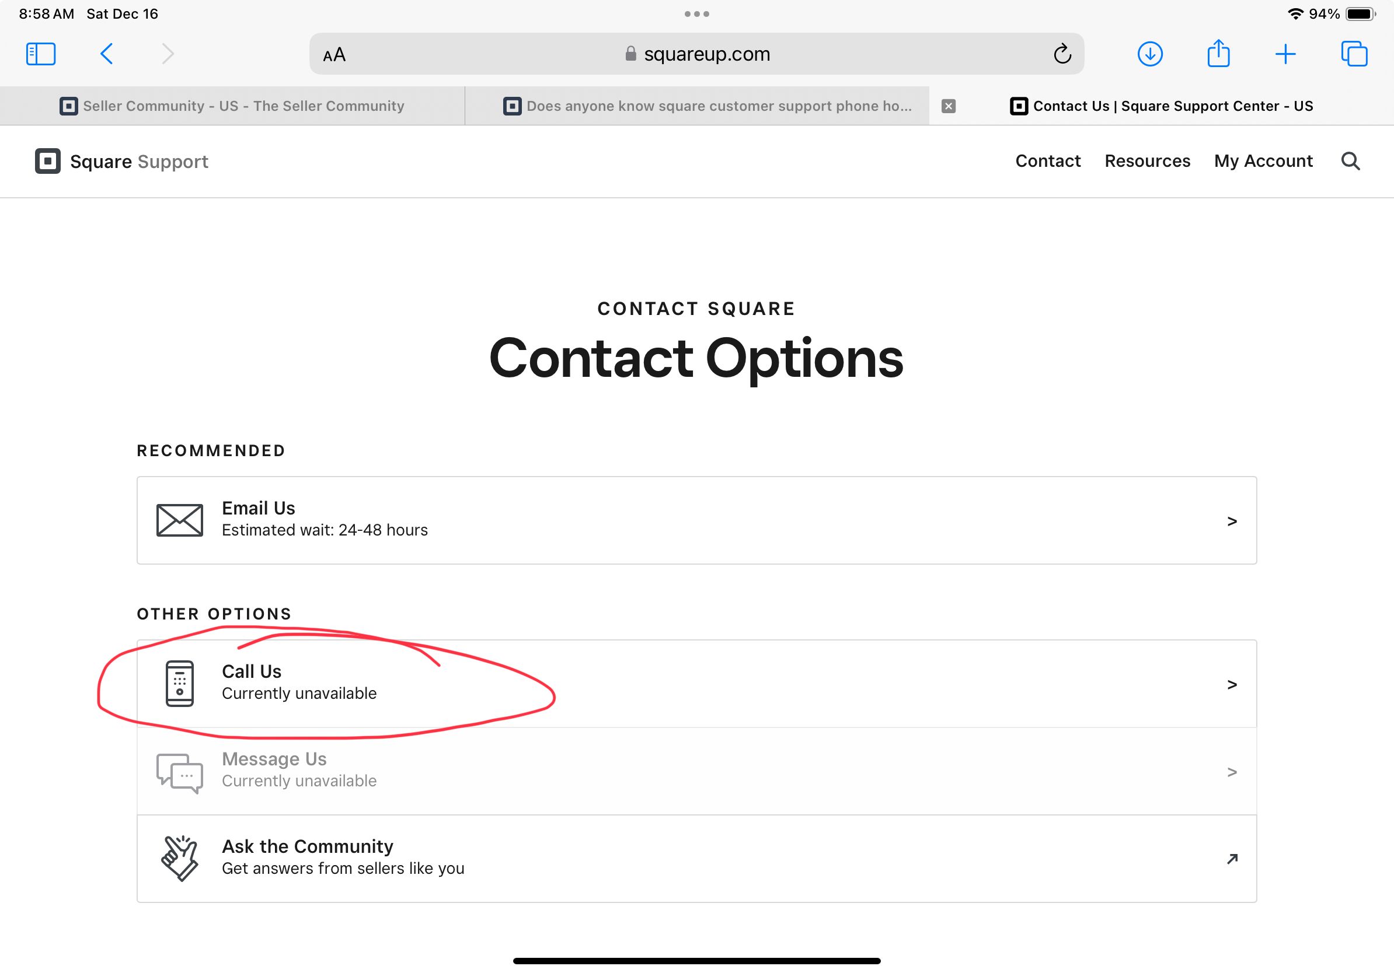Go to My Account

(1263, 162)
